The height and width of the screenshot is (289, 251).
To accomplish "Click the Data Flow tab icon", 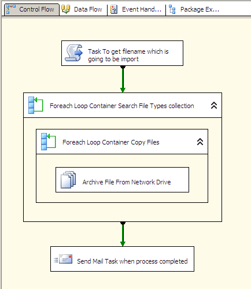I will pos(65,9).
